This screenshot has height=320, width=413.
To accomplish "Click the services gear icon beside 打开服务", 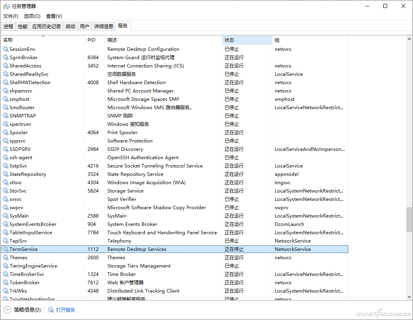I will [51, 310].
